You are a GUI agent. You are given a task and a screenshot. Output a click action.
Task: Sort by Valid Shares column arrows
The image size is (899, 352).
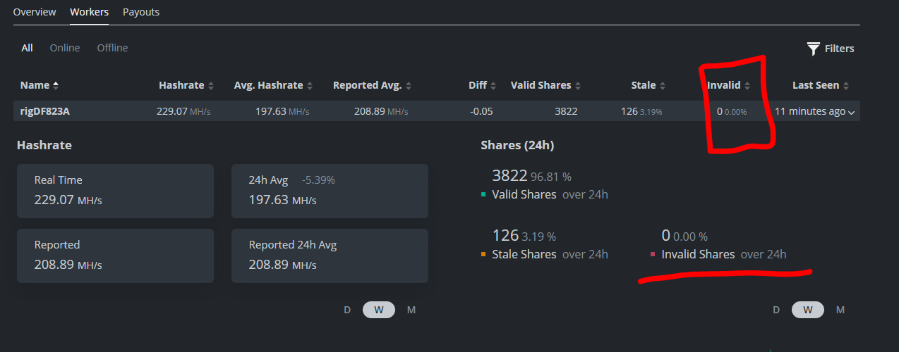[578, 85]
